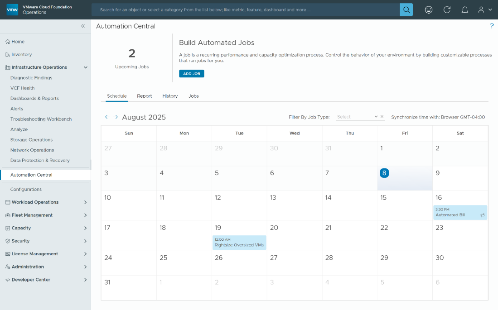
Task: Expand the Workload Operations section
Action: tap(86, 202)
